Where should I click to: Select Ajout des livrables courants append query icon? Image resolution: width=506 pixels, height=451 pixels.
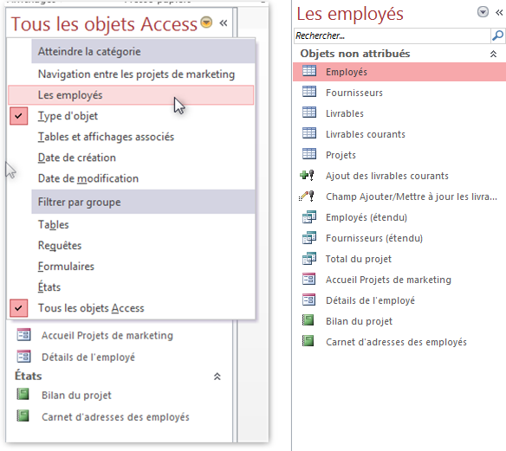click(x=308, y=175)
